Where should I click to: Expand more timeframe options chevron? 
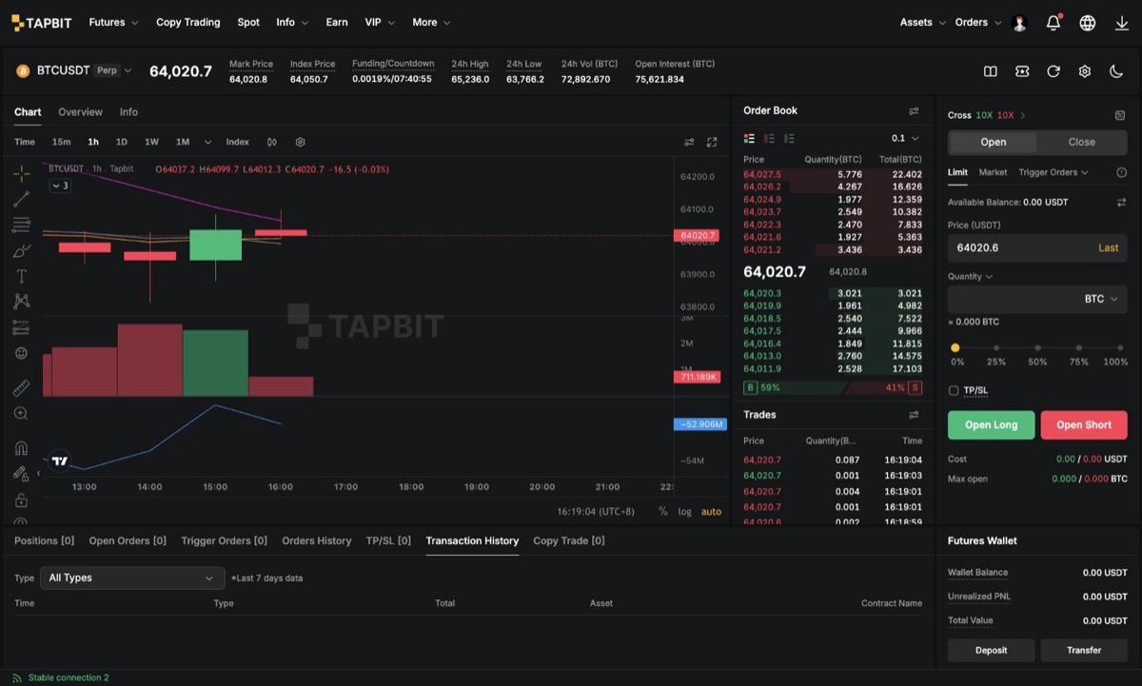click(x=207, y=142)
